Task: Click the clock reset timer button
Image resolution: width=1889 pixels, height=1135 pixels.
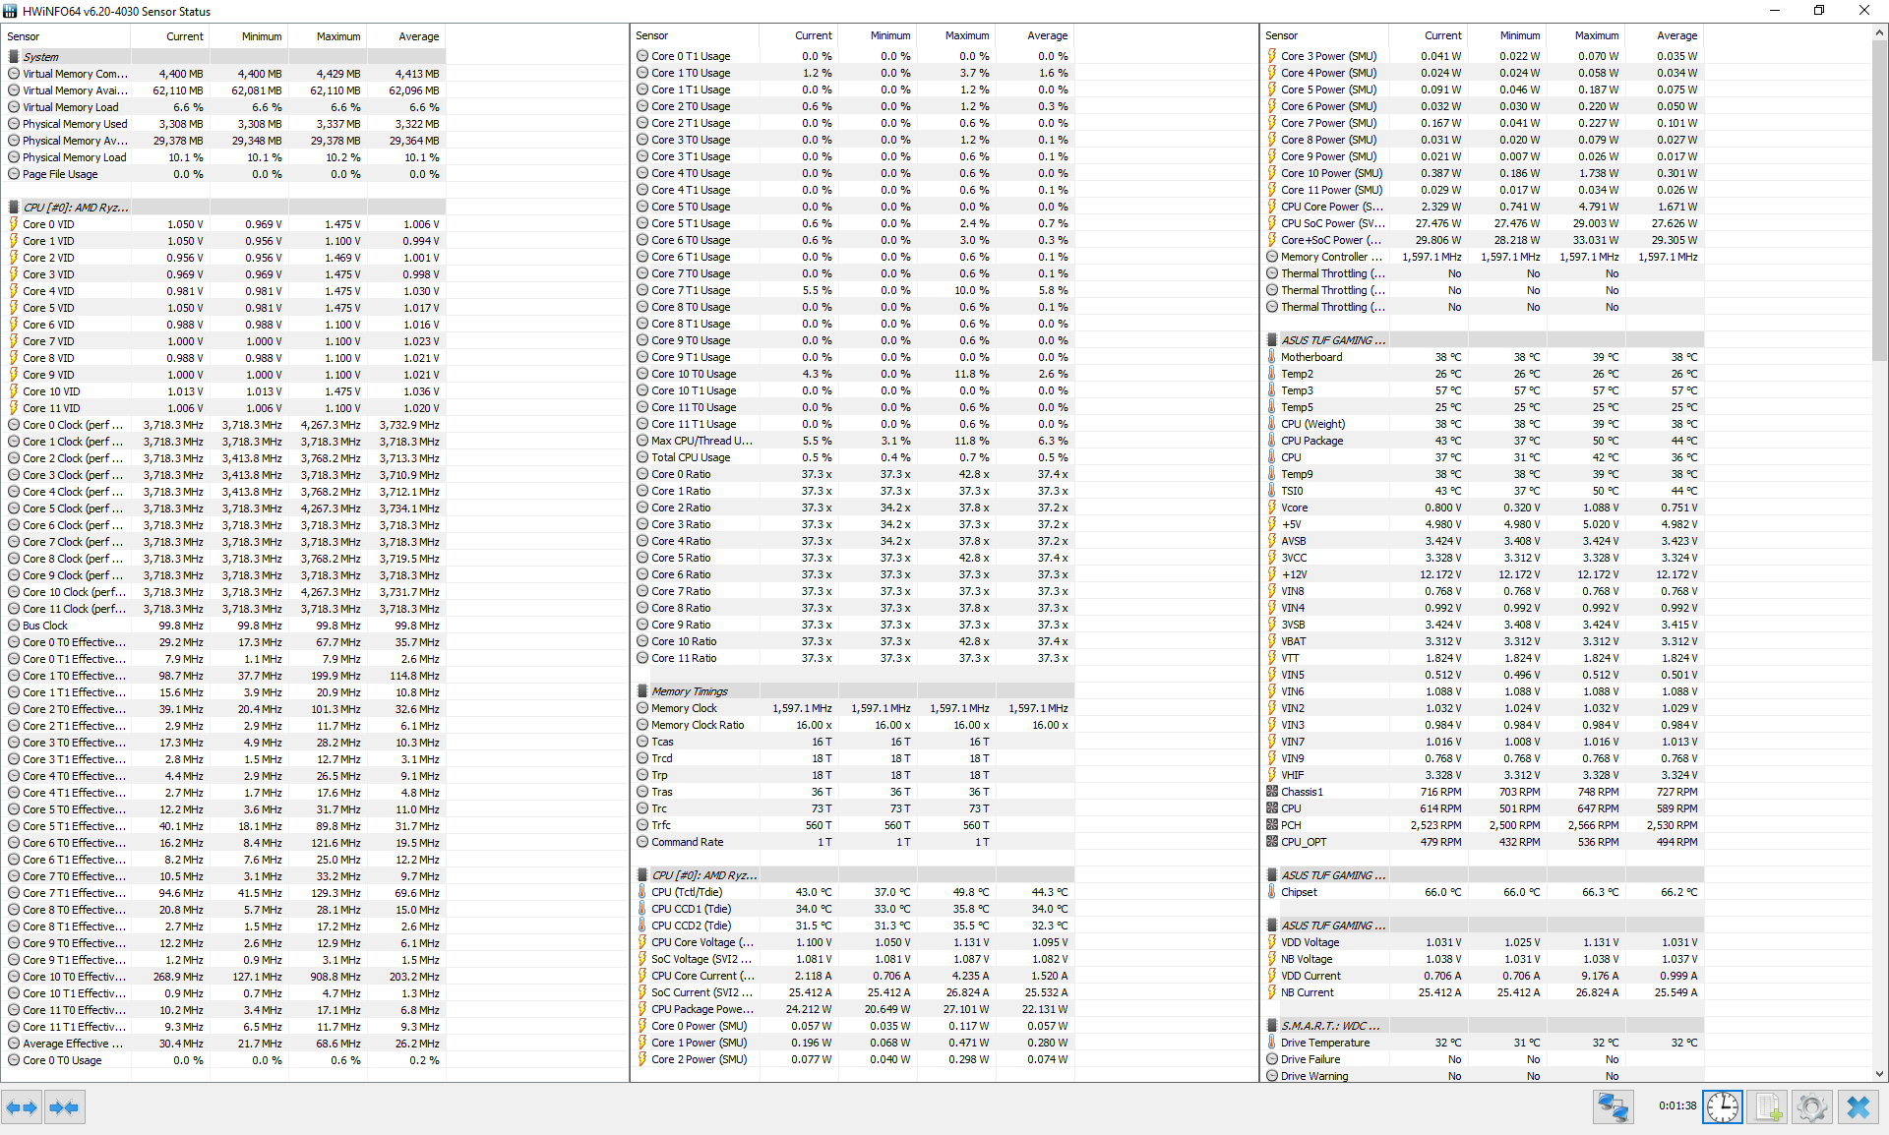Action: coord(1722,1107)
